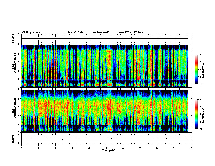The width and height of the screenshot is (215, 166).
Task: Click the "-6" label on ch.2 color bar
Action: coord(201,100)
